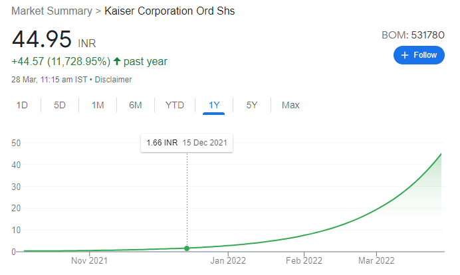Image resolution: width=460 pixels, height=275 pixels.
Task: Select the YTD tab
Action: [175, 105]
